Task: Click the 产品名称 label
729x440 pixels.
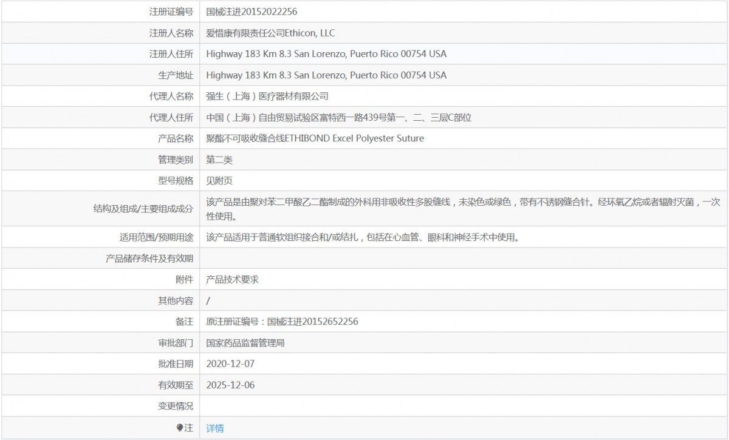Action: click(x=176, y=138)
